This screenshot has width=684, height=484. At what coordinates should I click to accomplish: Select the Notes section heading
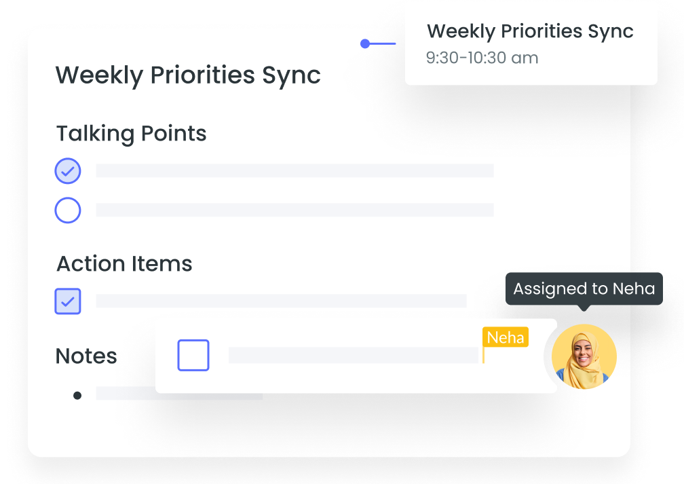(x=86, y=356)
